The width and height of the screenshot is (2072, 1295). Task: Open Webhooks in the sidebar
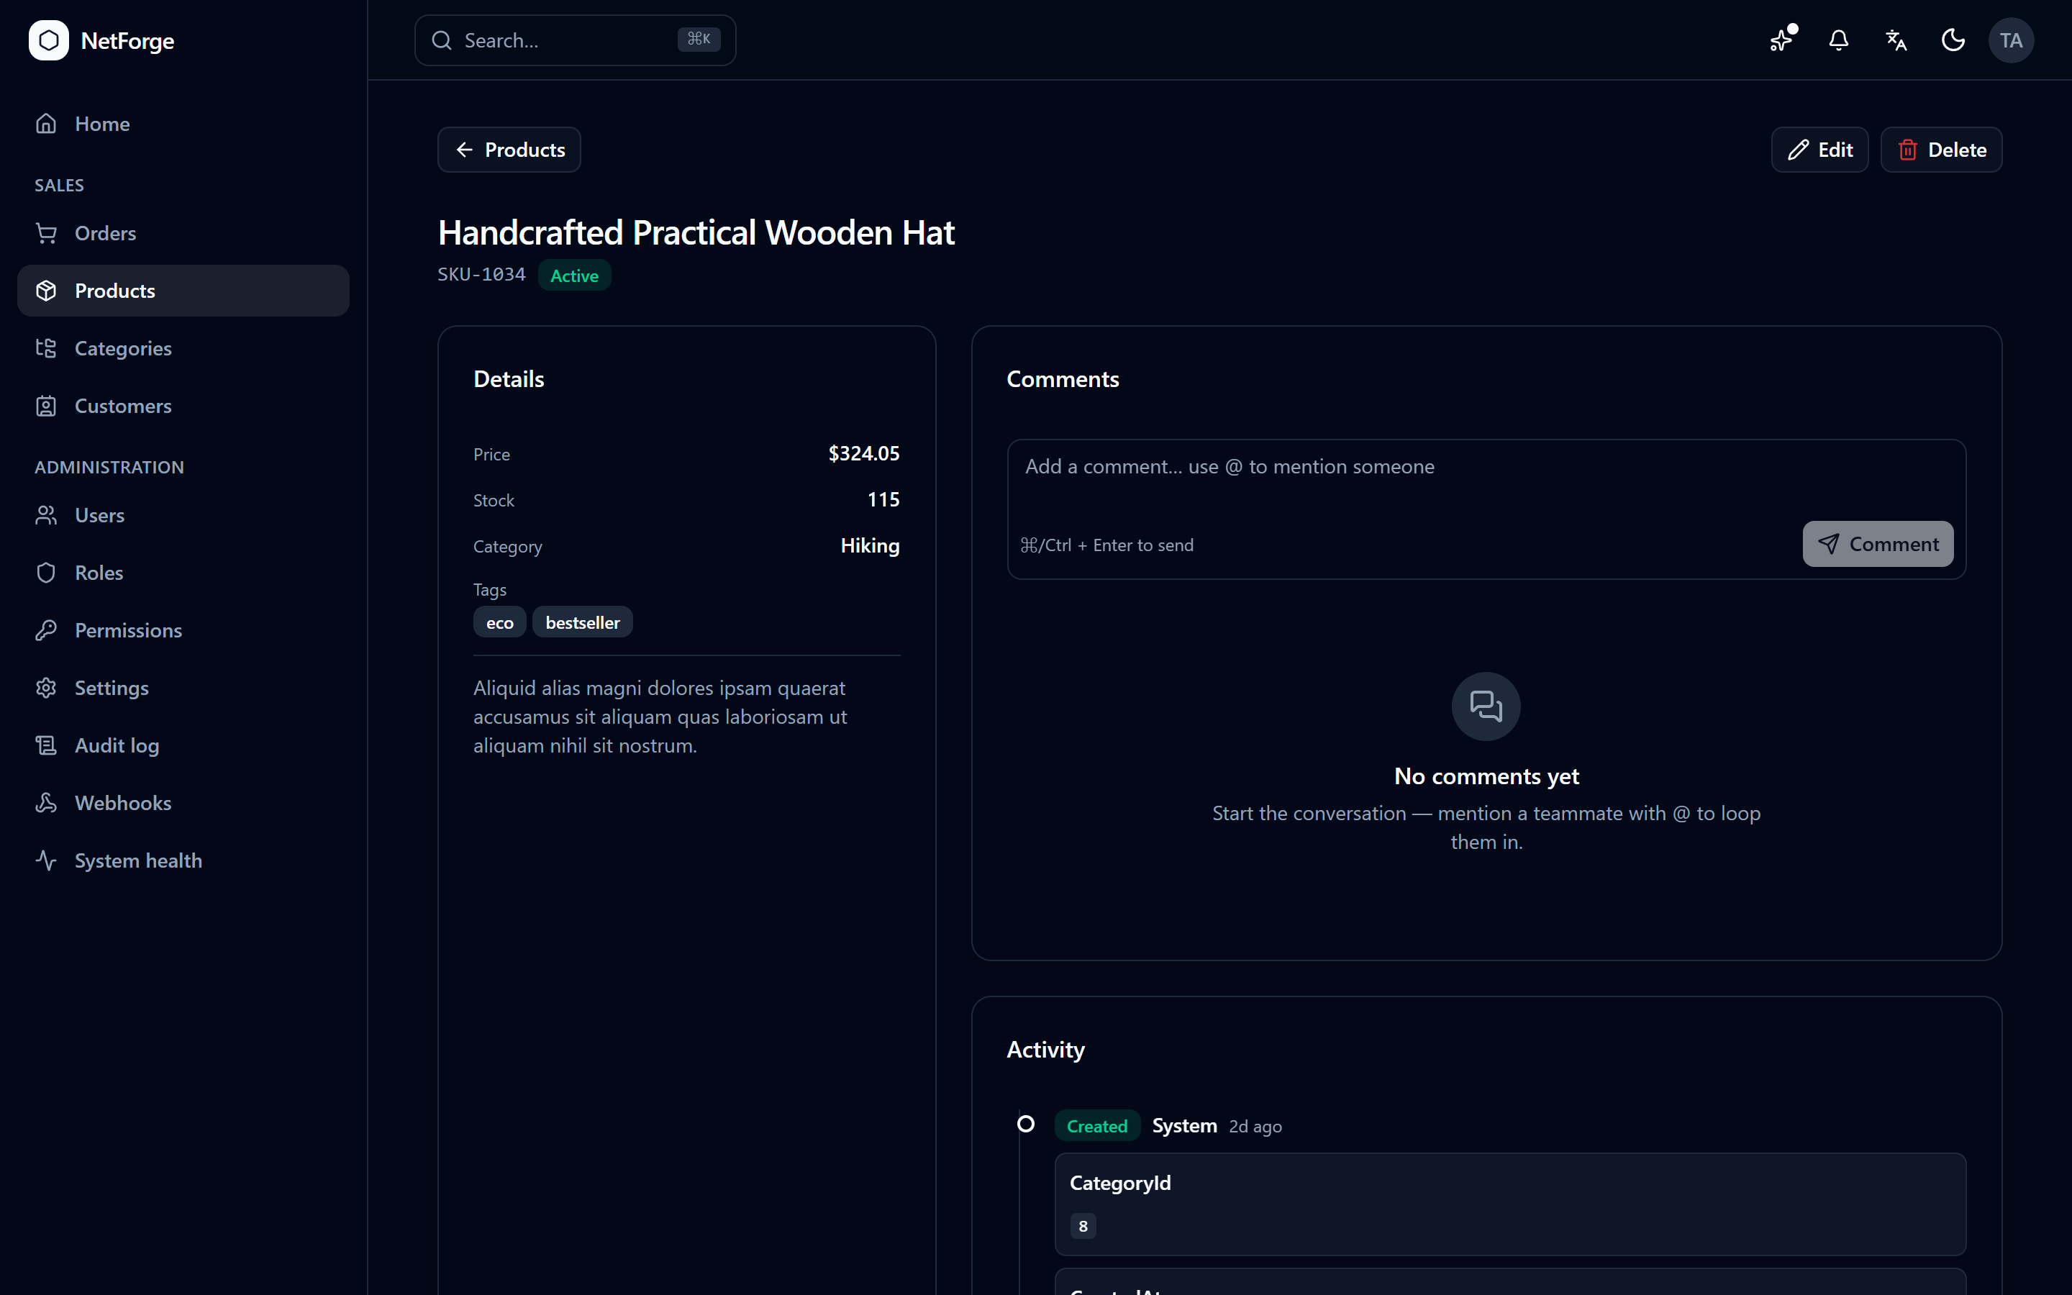pos(183,804)
